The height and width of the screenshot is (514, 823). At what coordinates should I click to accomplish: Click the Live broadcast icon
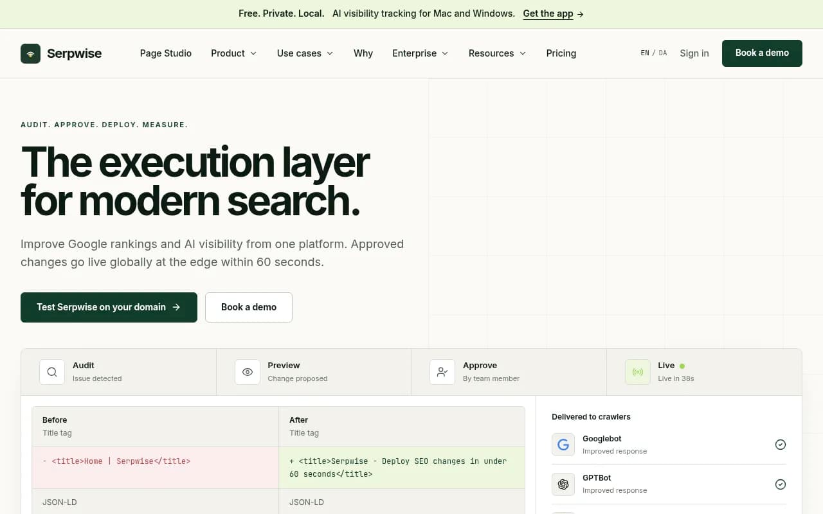638,372
